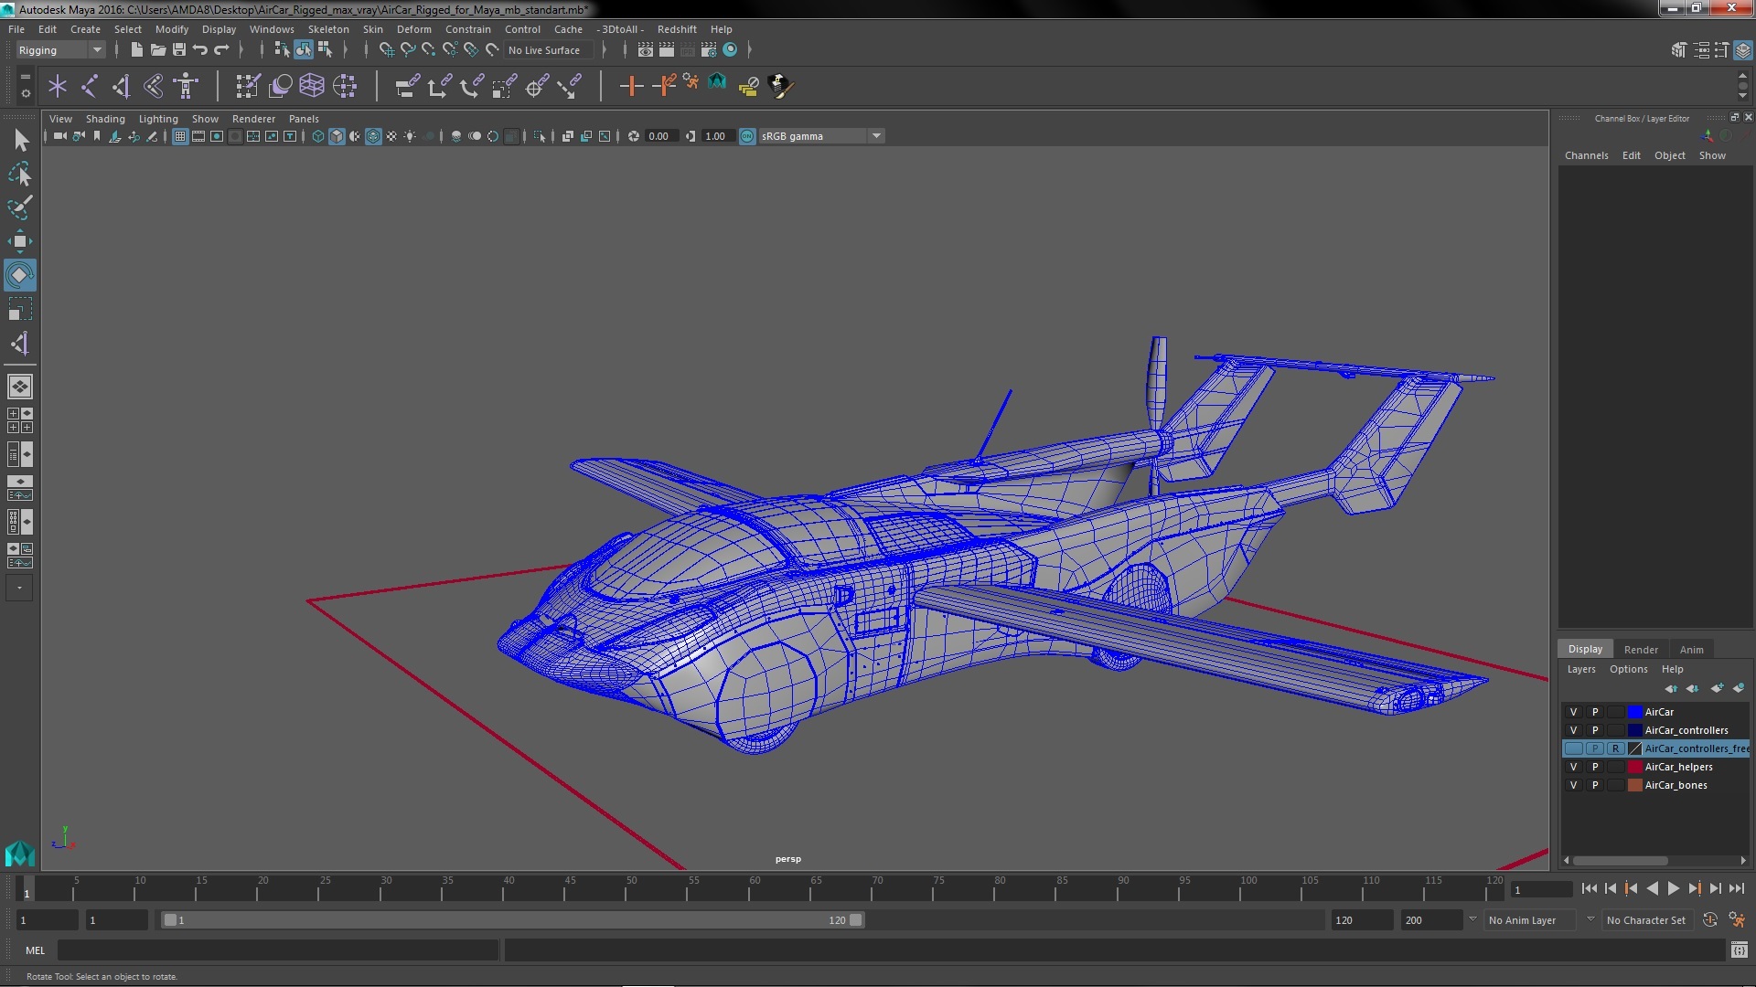The width and height of the screenshot is (1756, 987).
Task: Open the No Live Surface field
Action: [549, 50]
